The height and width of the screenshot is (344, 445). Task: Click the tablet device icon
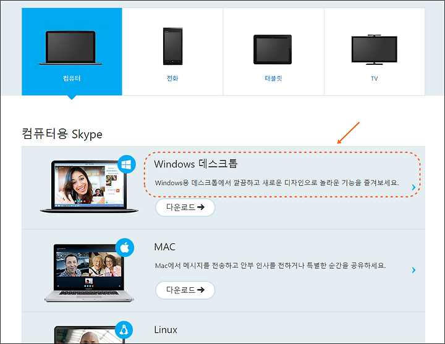273,49
